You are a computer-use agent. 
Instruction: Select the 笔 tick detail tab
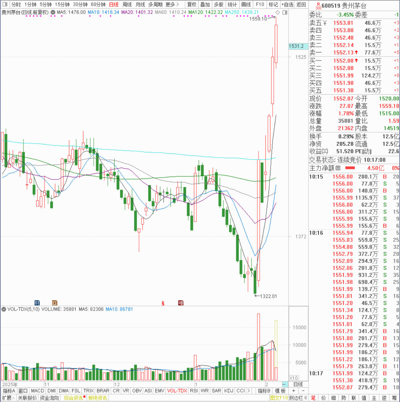tap(313, 398)
